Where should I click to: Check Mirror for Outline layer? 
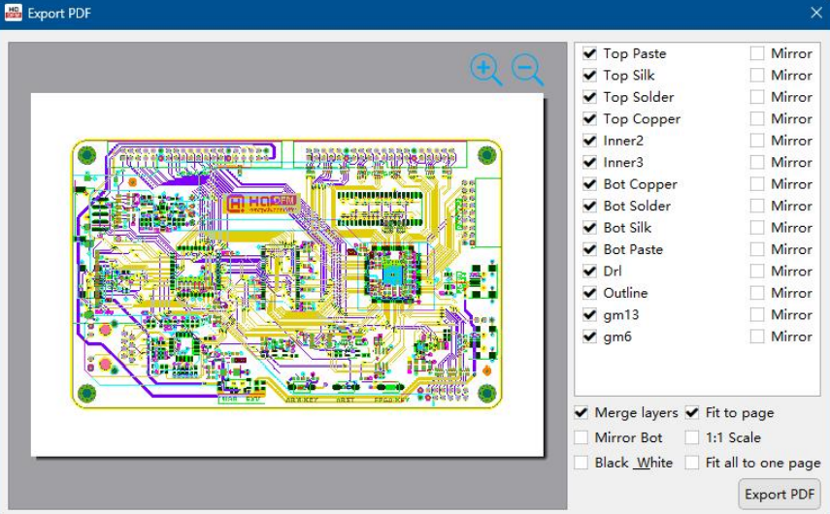coord(757,293)
